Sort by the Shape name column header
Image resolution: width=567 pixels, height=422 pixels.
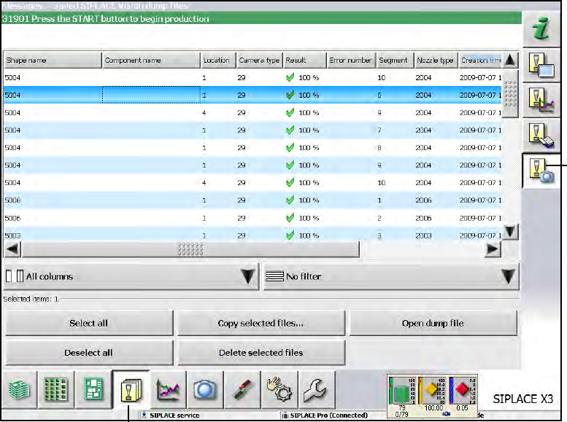click(51, 60)
